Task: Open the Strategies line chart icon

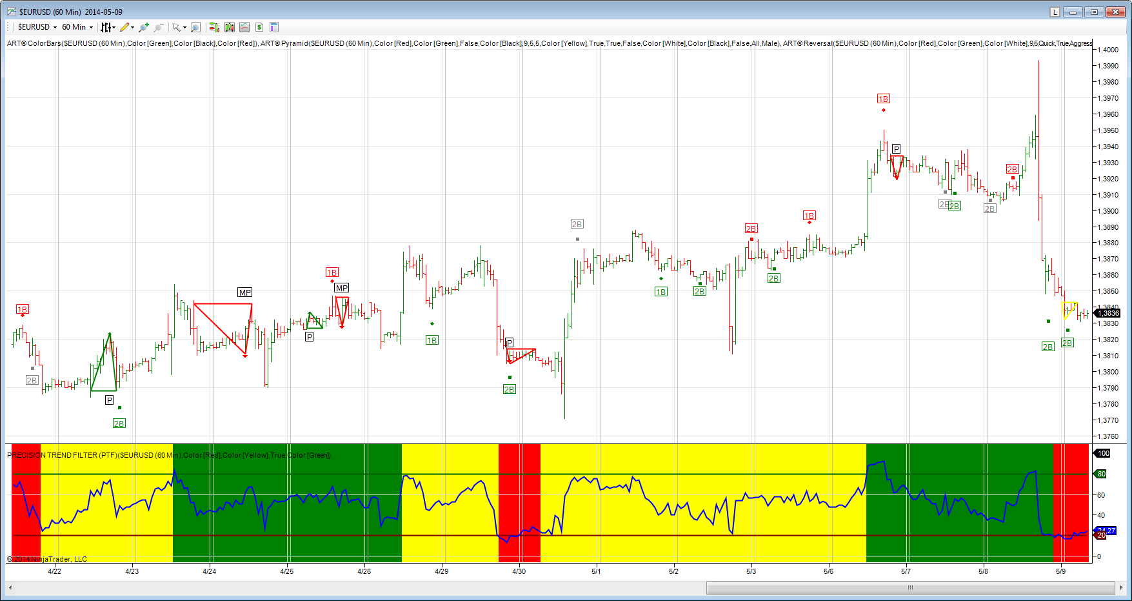Action: (244, 27)
